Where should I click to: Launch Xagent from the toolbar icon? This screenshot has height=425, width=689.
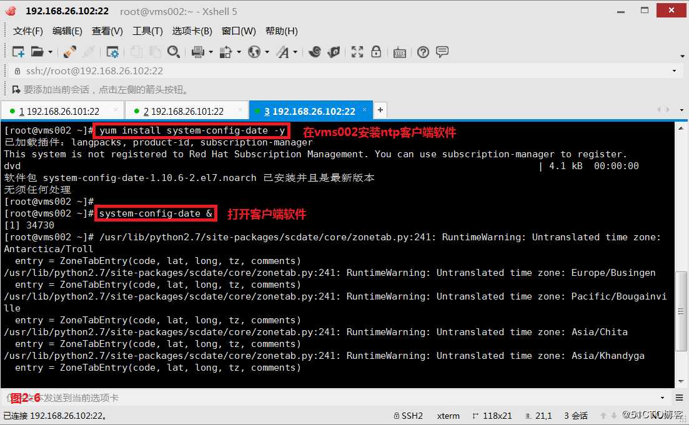334,52
